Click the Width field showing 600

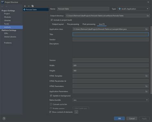click(x=111, y=65)
